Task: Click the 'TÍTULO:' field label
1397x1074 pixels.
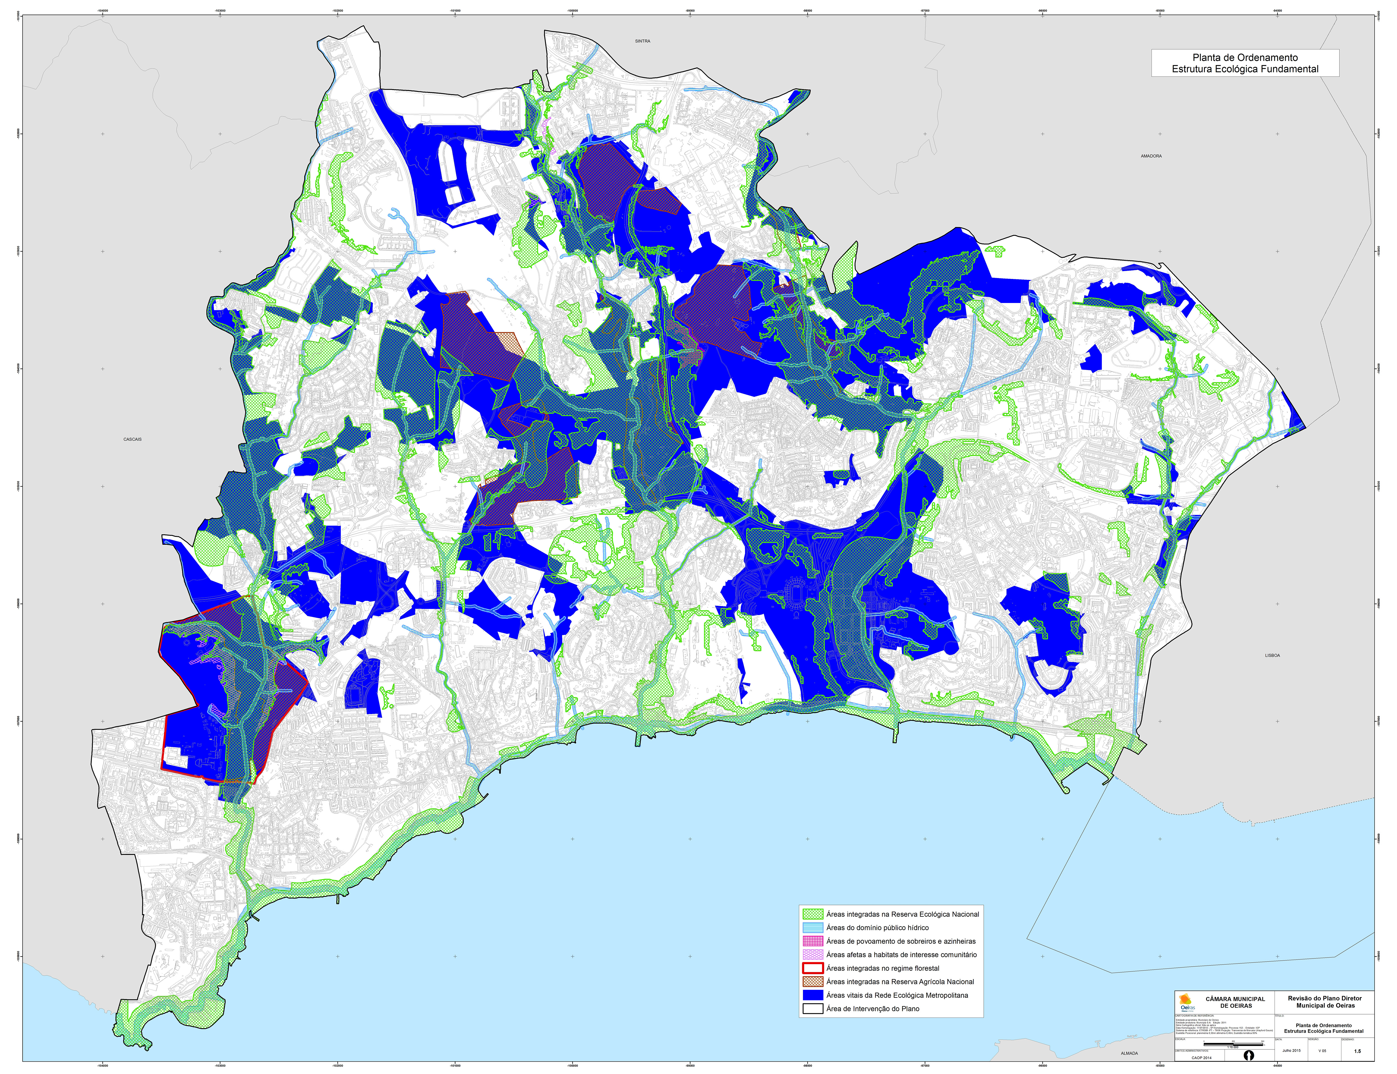Action: pyautogui.click(x=1279, y=1016)
